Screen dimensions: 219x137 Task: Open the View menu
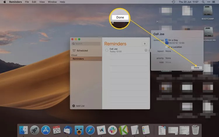[x=42, y=2]
